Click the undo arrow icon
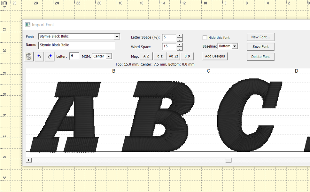Image resolution: width=310 pixels, height=192 pixels. 39,57
